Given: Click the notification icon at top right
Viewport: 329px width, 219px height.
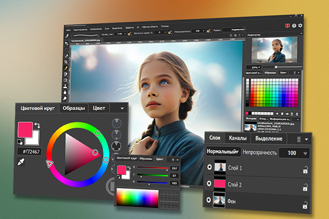Looking at the screenshot, I should tap(287, 25).
